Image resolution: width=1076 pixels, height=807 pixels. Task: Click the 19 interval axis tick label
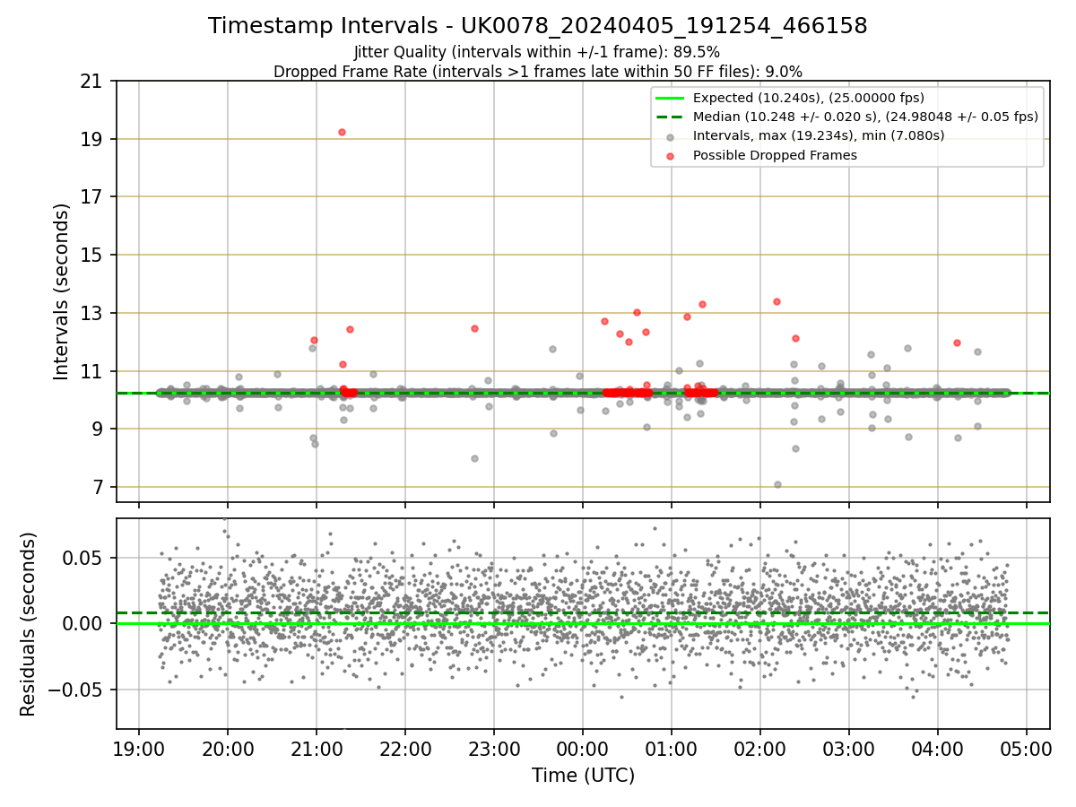pos(91,139)
